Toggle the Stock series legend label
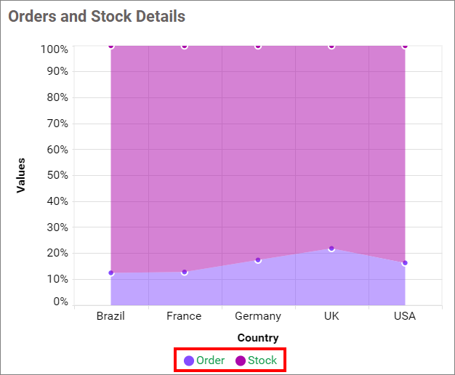The height and width of the screenshot is (375, 455). [x=262, y=360]
